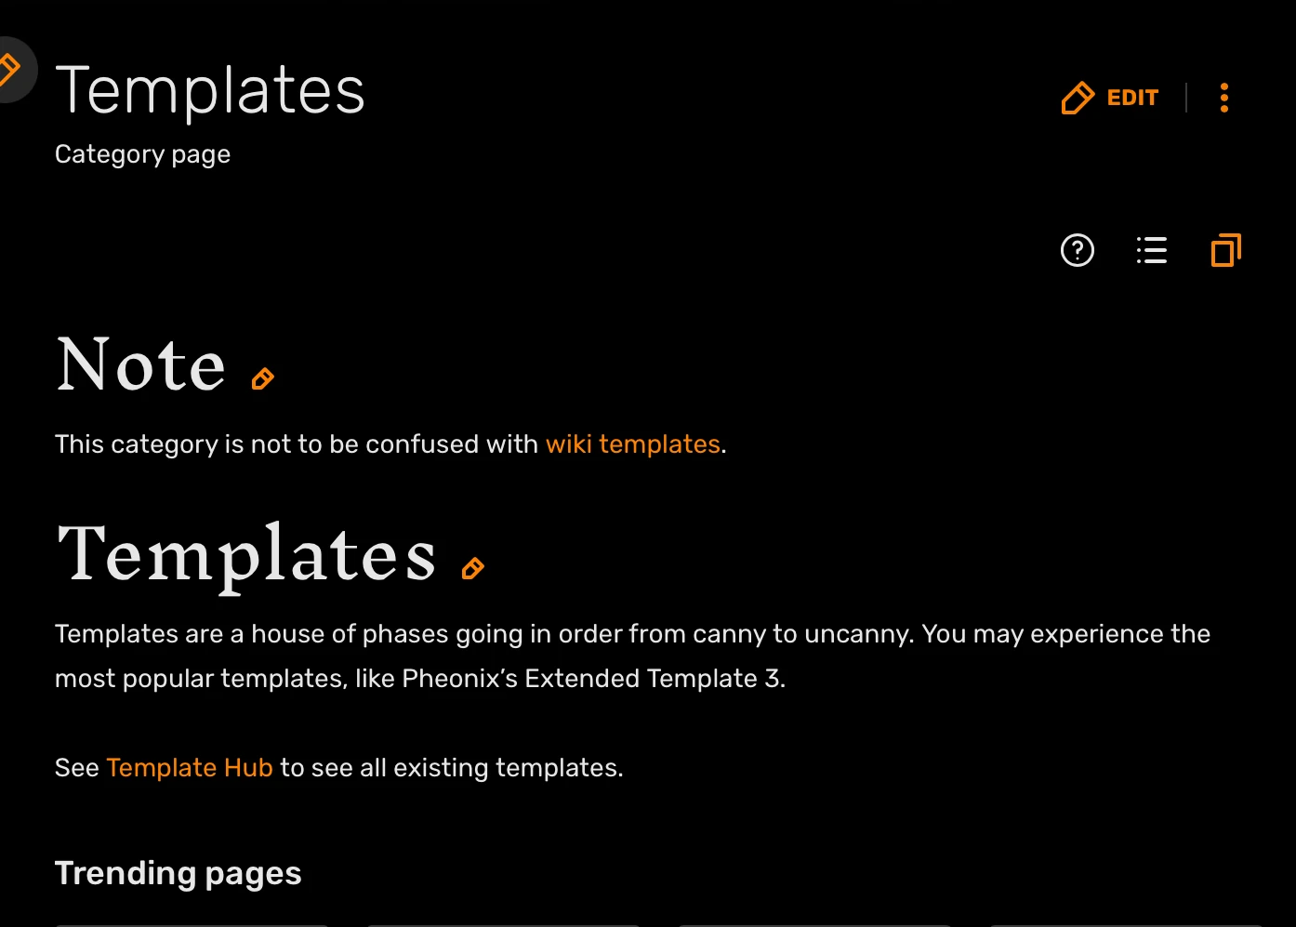Click the "Category page" subtitle

[142, 154]
